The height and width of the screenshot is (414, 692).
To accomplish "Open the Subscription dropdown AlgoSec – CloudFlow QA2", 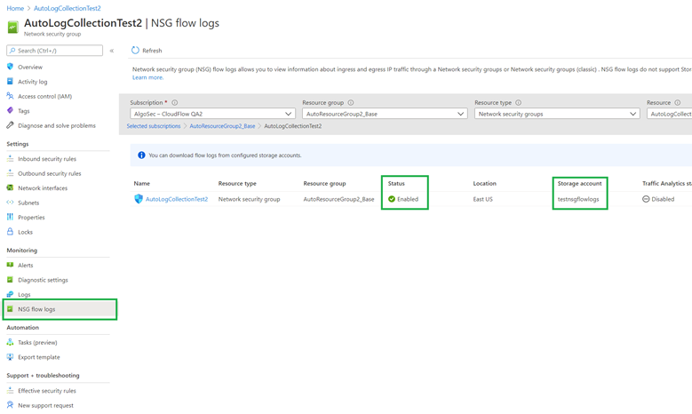I will click(x=212, y=114).
